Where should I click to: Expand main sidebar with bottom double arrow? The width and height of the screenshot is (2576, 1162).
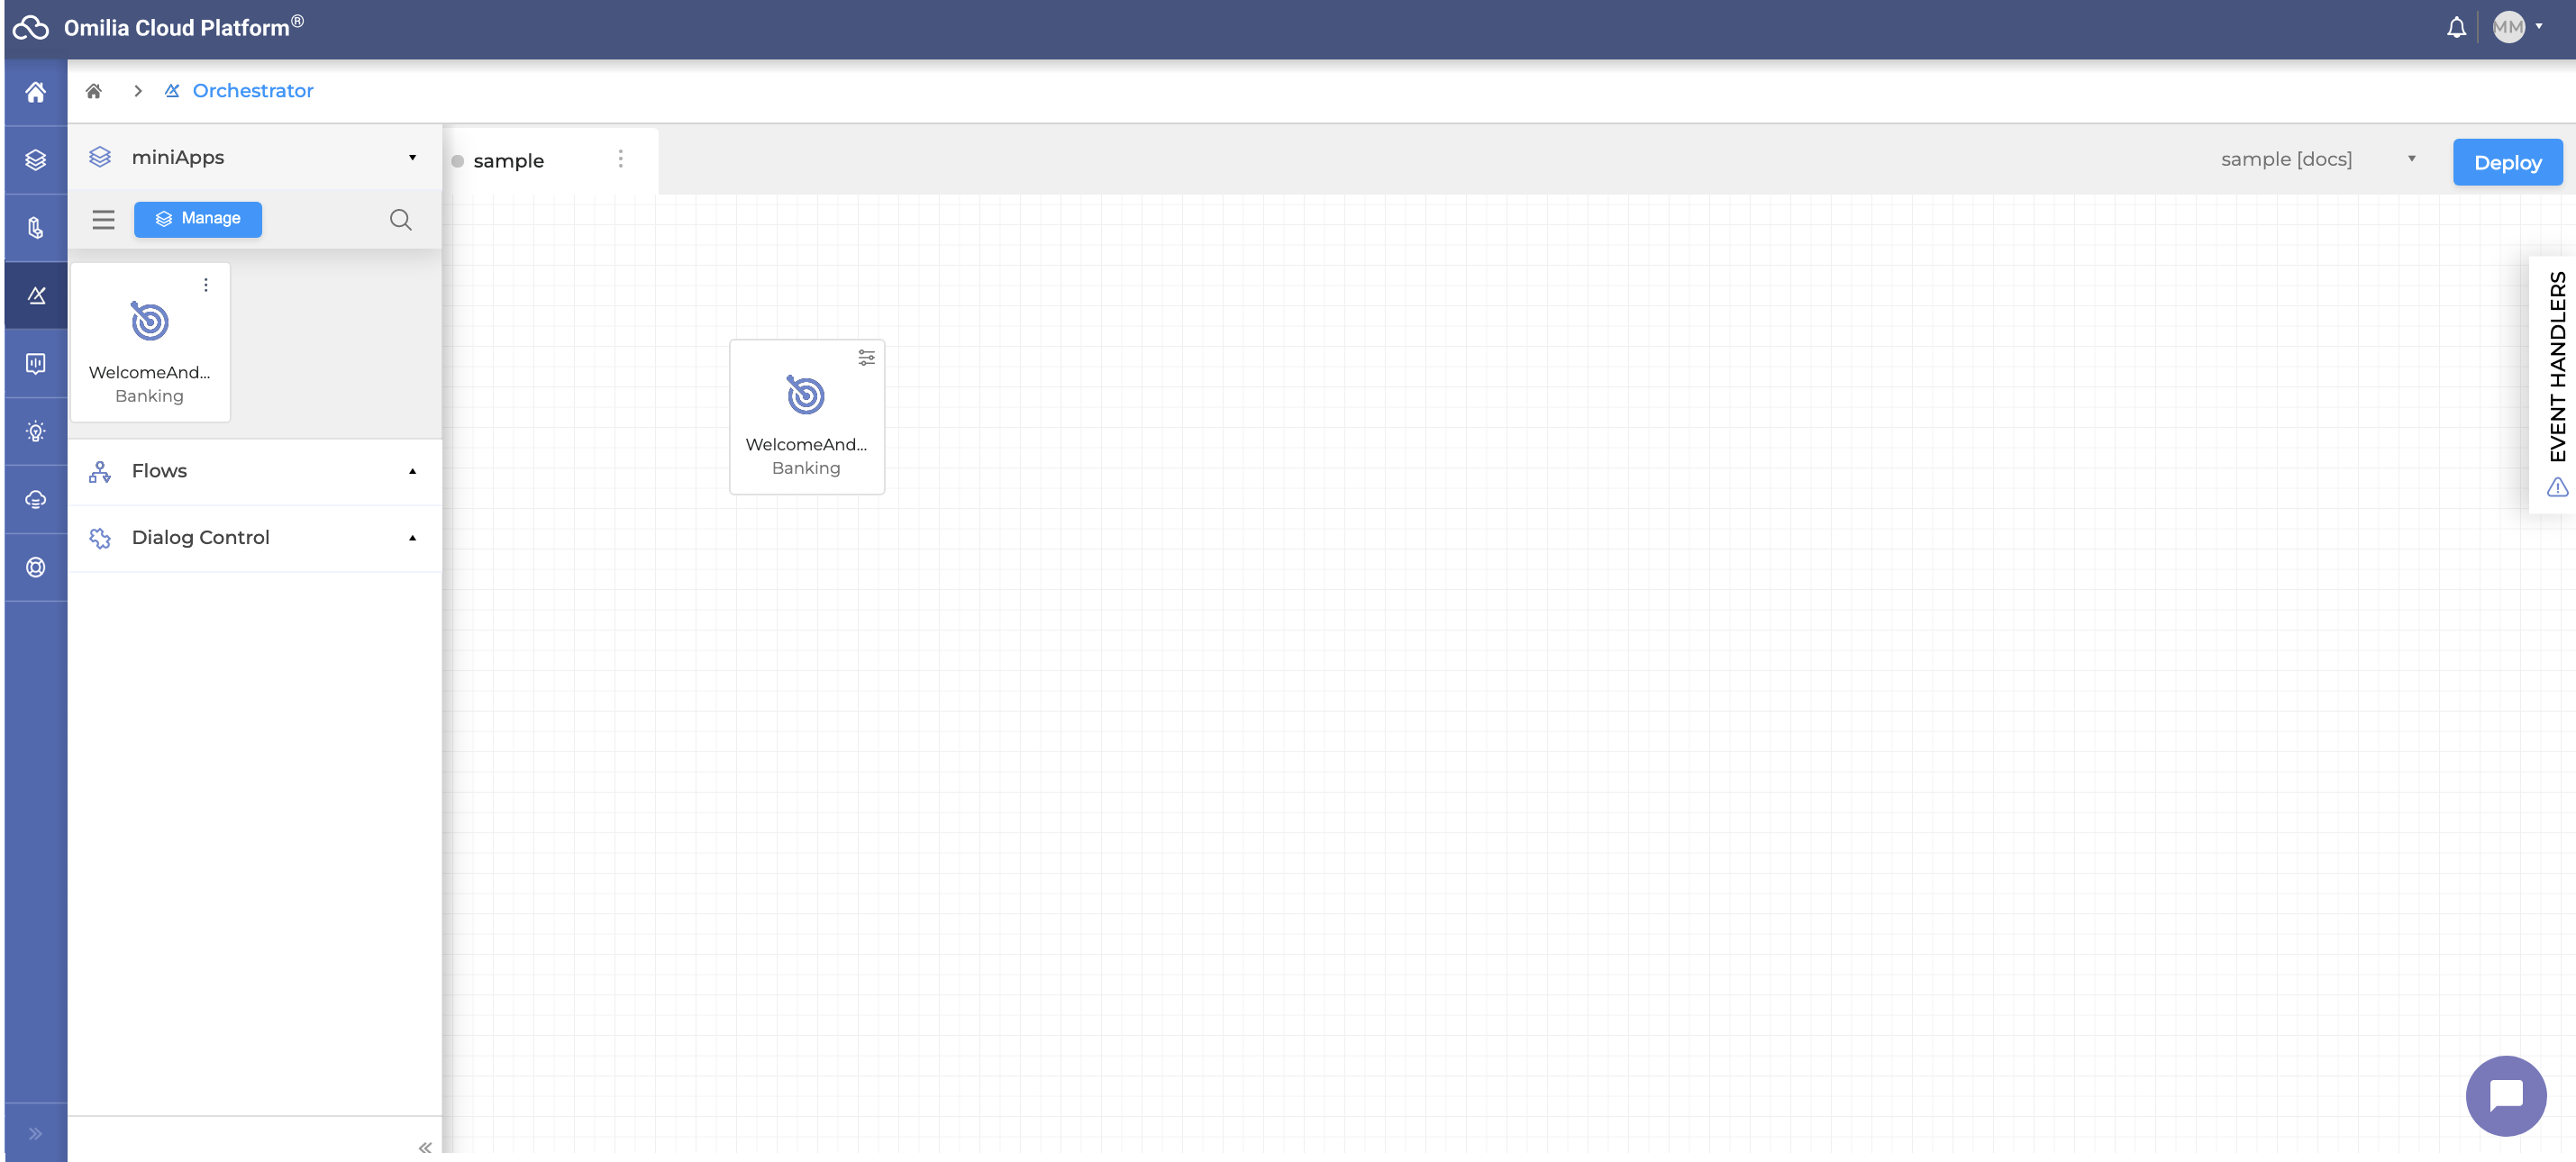(x=36, y=1134)
